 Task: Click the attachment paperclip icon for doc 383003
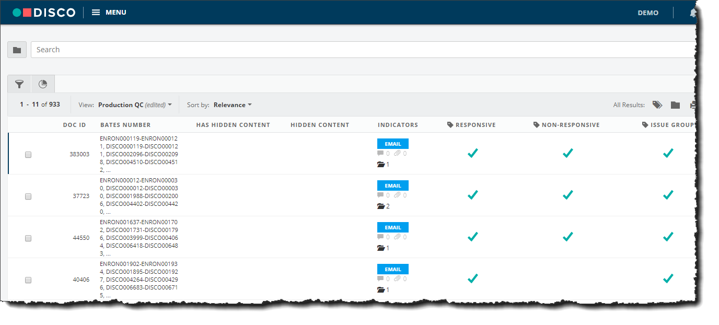tap(397, 154)
